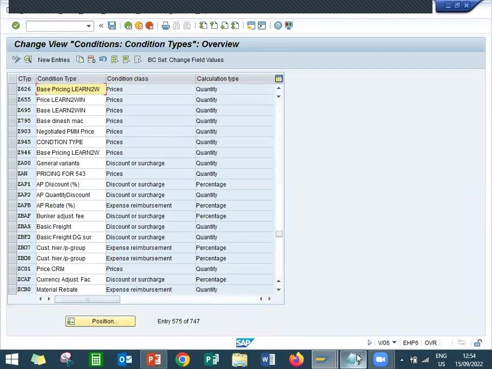The width and height of the screenshot is (492, 369).
Task: Show hidden system tray icons
Action: 402,360
